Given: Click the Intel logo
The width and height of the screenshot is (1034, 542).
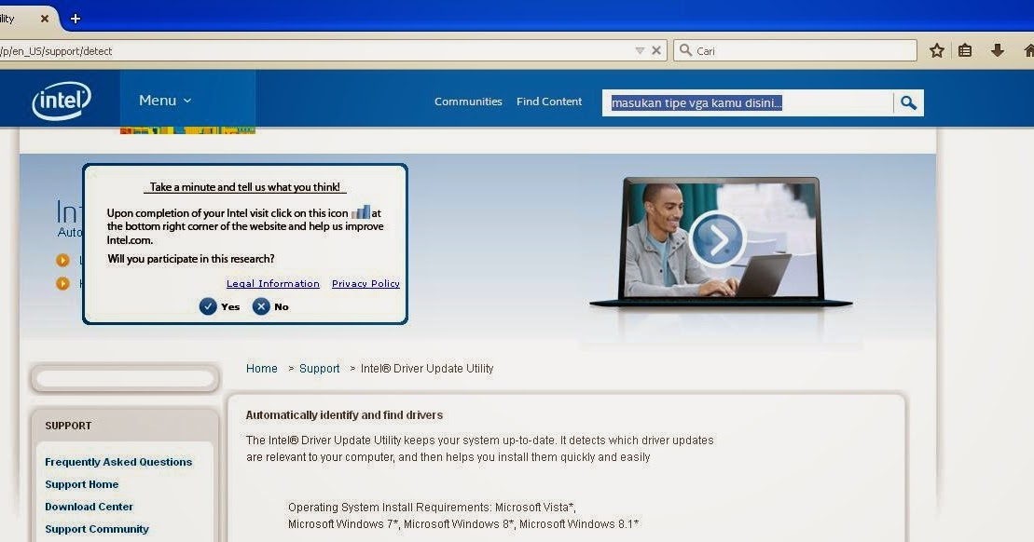Looking at the screenshot, I should [62, 101].
